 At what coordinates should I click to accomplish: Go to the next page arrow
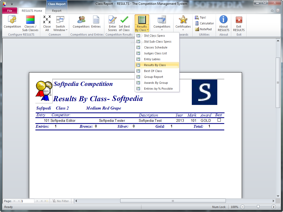[37, 201]
